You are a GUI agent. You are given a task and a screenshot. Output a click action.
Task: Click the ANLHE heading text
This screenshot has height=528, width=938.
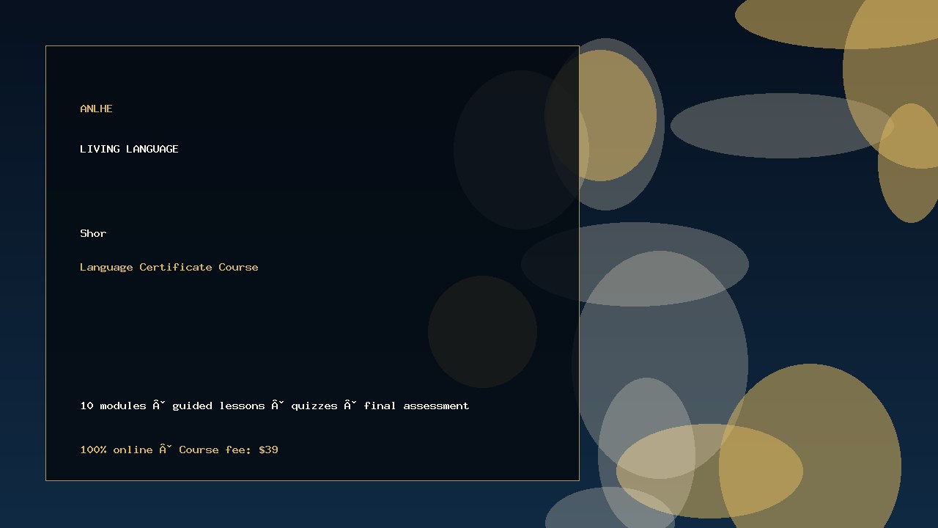pos(96,109)
